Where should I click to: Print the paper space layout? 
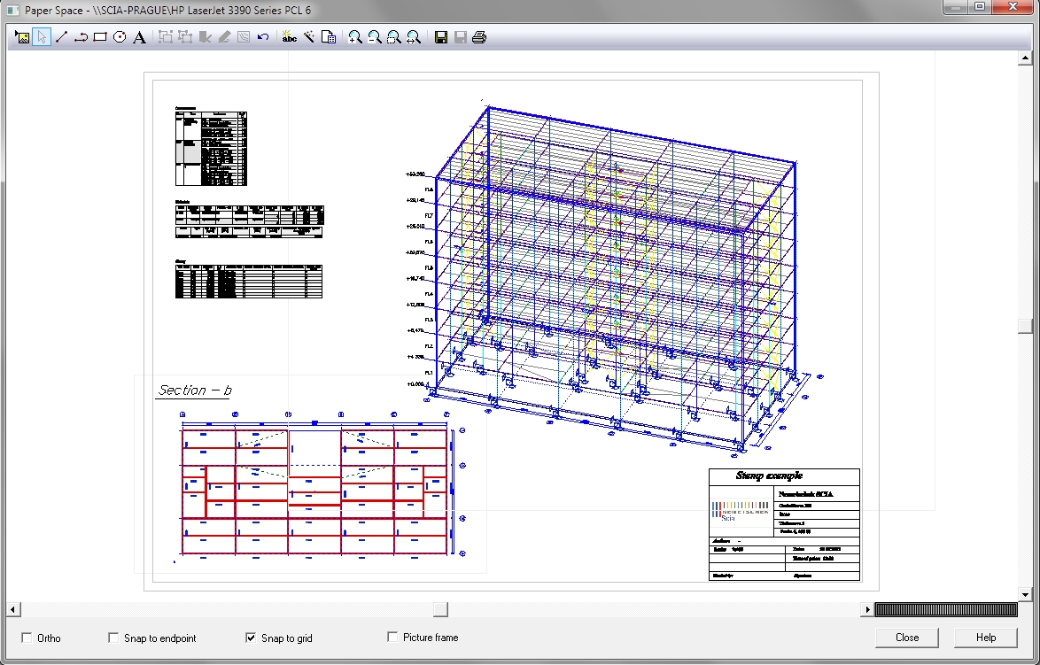(x=479, y=37)
